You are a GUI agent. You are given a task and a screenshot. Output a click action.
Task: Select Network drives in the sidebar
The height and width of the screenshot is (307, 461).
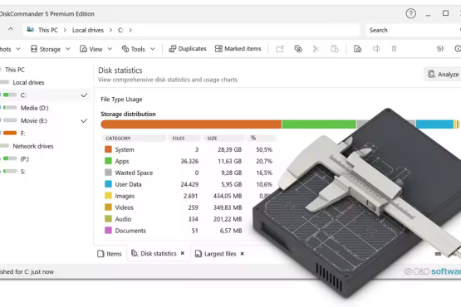pyautogui.click(x=33, y=146)
